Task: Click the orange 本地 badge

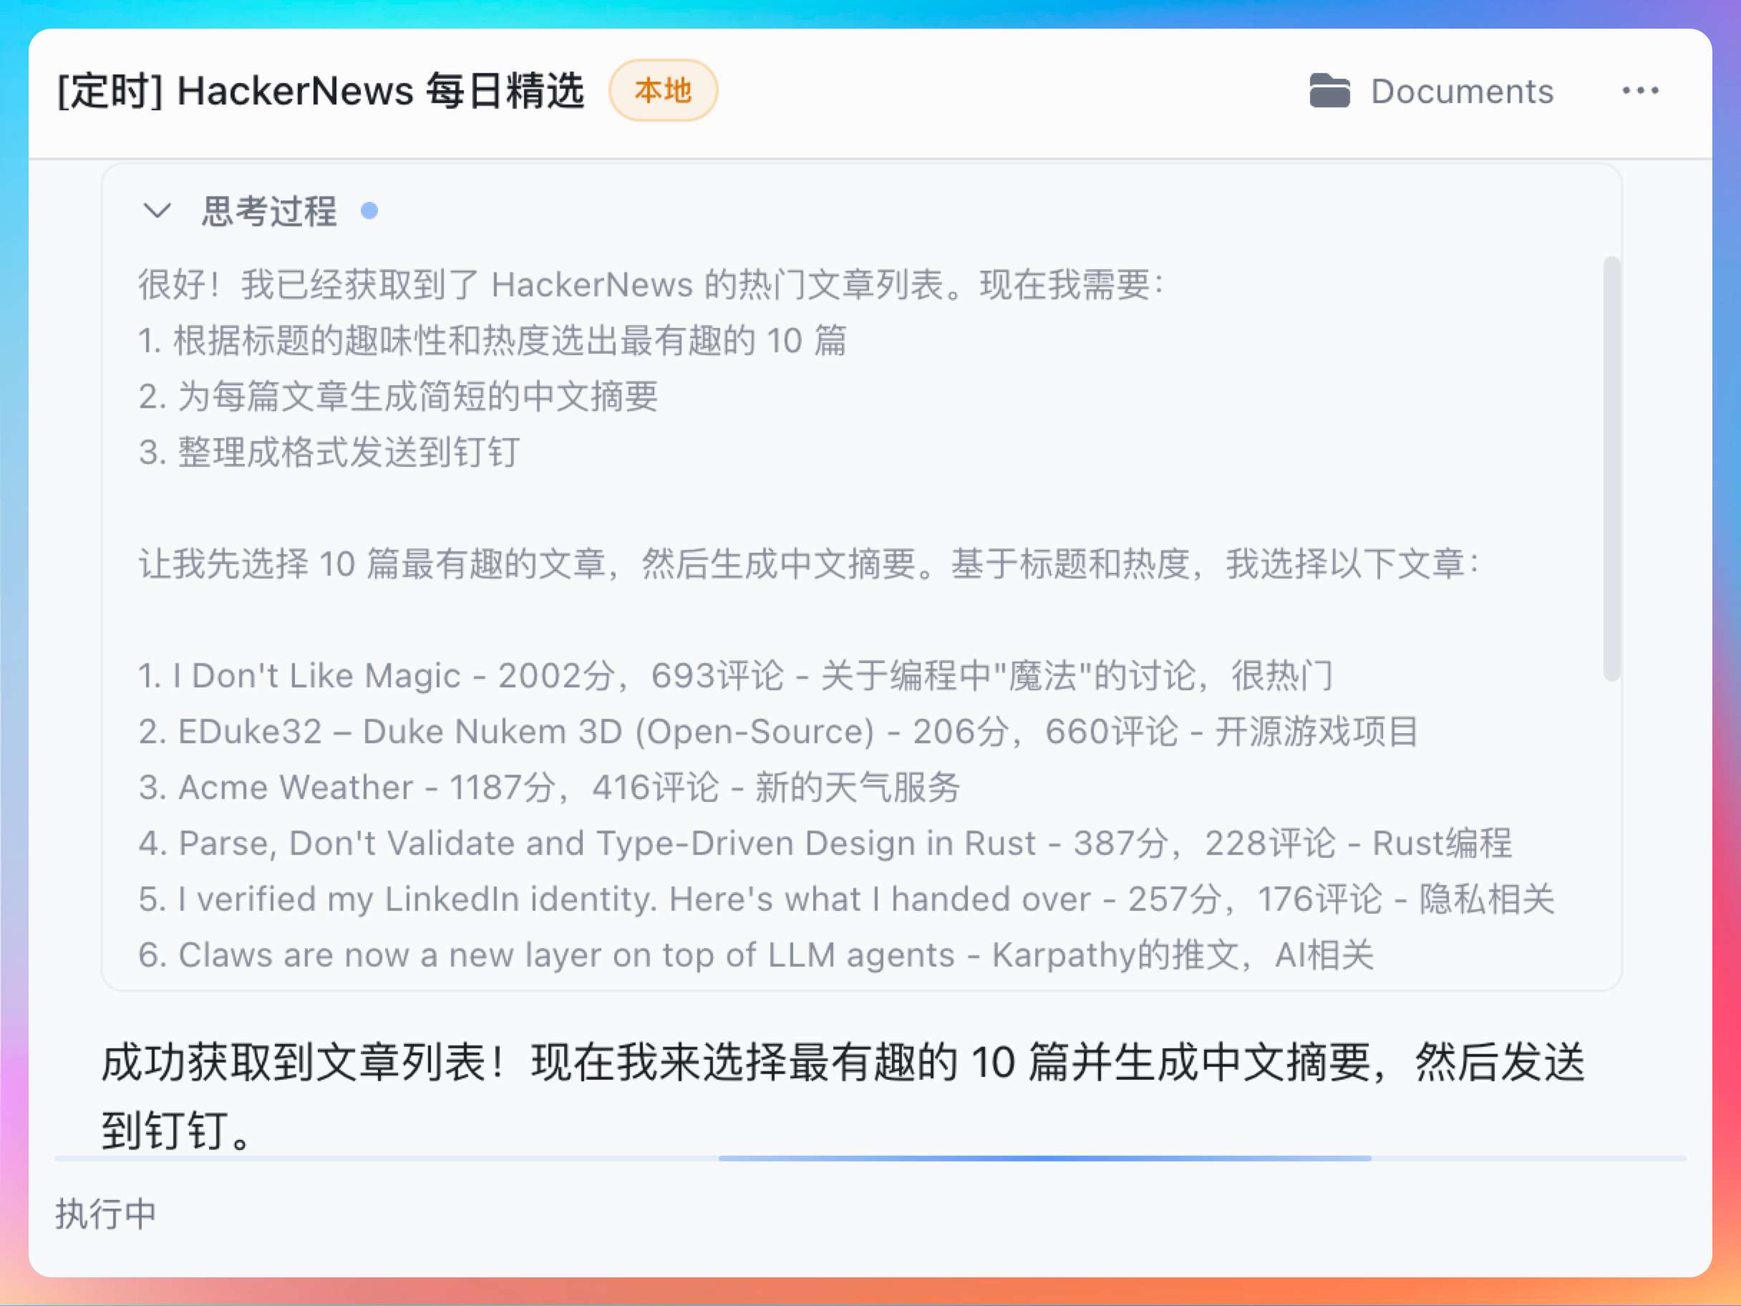Action: tap(663, 90)
